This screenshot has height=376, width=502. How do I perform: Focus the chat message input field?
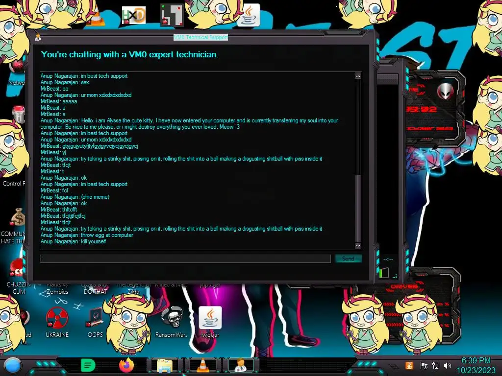point(185,258)
